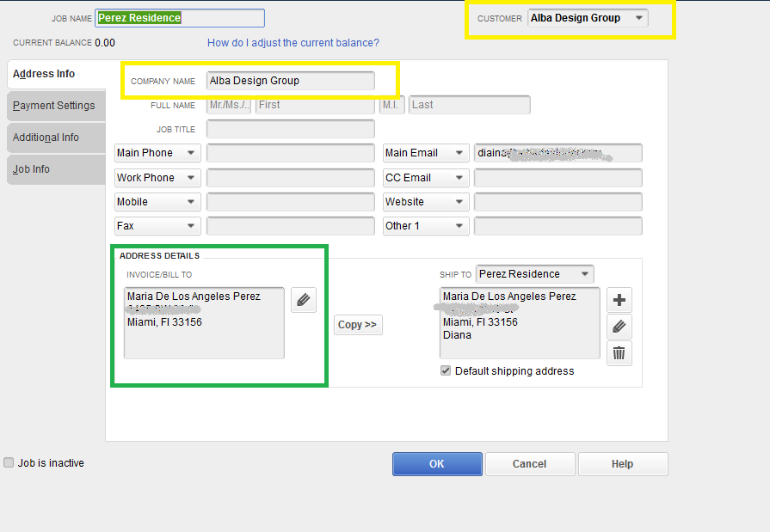The height and width of the screenshot is (532, 770).
Task: Click the Company Name field
Action: click(x=290, y=81)
